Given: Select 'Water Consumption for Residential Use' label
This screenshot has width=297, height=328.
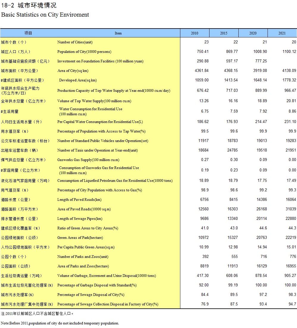Looking at the screenshot, I should [91, 111].
